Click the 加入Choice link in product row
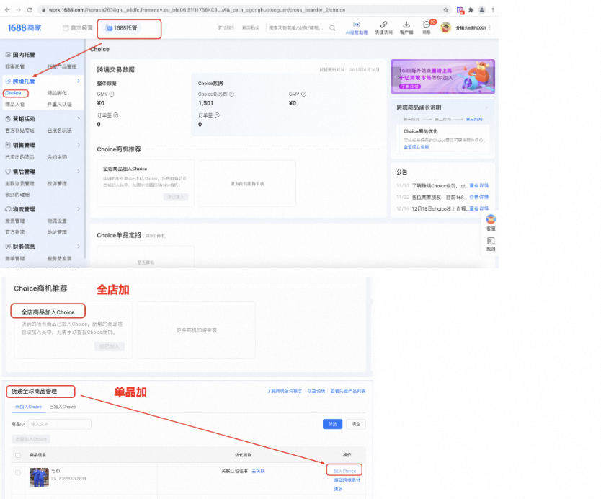601x499 pixels. click(344, 471)
